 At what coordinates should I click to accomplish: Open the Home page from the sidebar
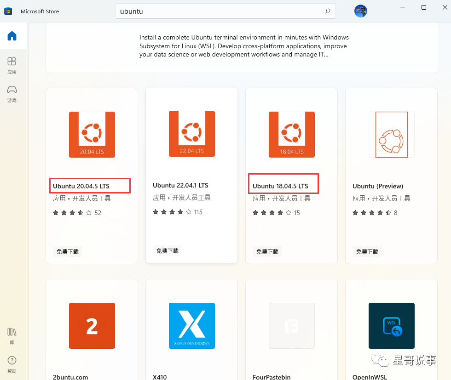13,36
